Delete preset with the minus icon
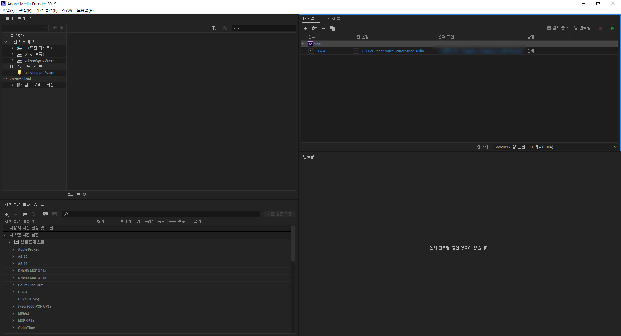 pos(16,214)
